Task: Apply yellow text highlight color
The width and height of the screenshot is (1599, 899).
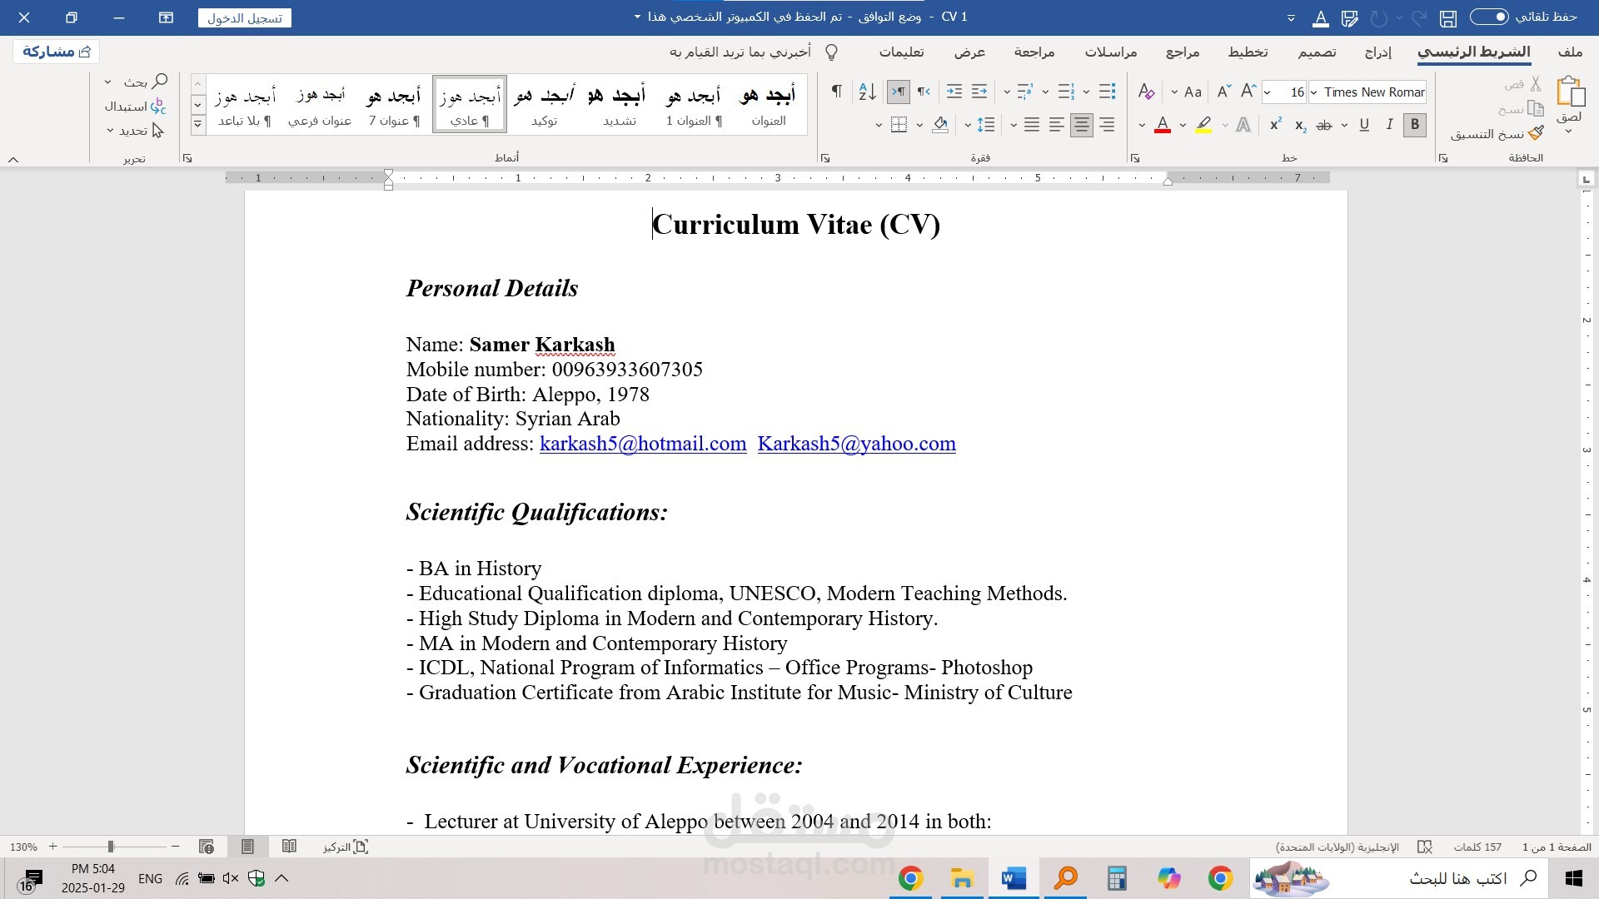Action: (1203, 126)
